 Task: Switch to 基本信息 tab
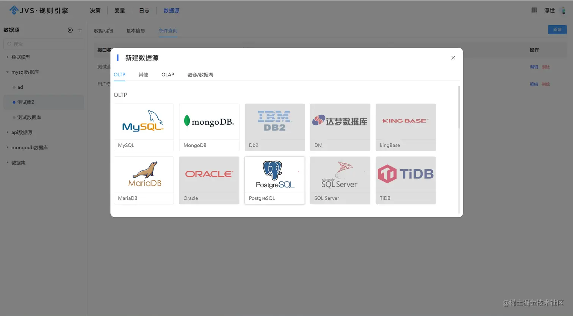pyautogui.click(x=136, y=31)
